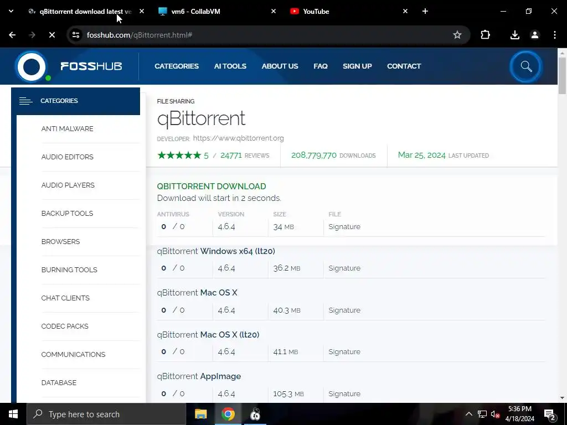Viewport: 567px width, 425px height.
Task: Go to ABOUT US page
Action: point(280,66)
